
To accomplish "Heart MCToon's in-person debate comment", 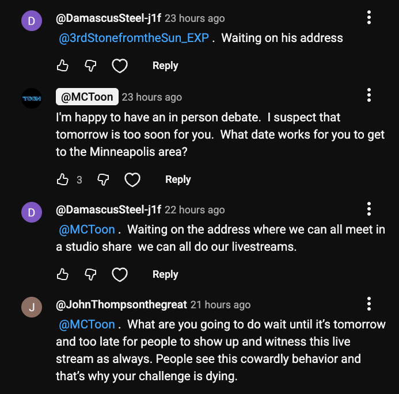I will (132, 180).
